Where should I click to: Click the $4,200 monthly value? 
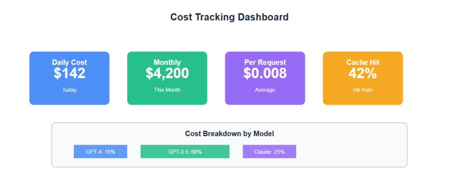click(167, 73)
